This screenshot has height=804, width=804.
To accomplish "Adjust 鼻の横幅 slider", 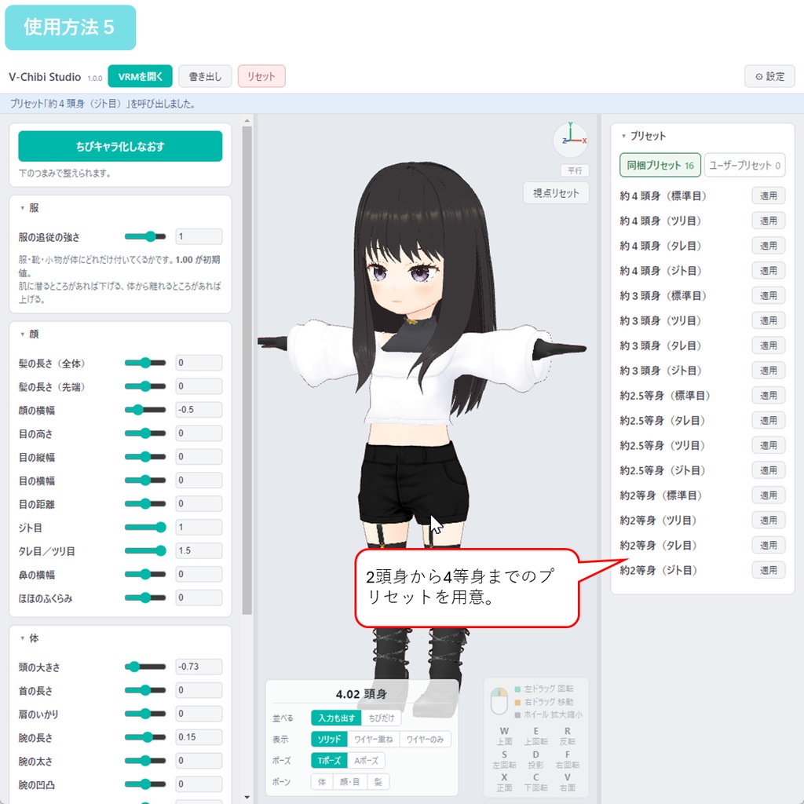I will pyautogui.click(x=145, y=574).
